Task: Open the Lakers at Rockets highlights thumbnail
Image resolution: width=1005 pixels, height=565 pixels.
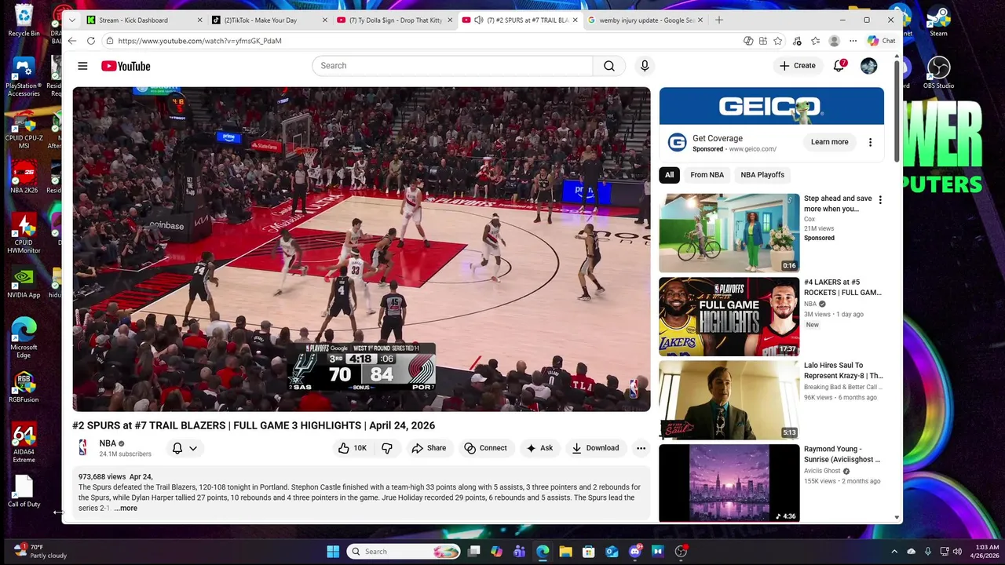Action: [729, 316]
